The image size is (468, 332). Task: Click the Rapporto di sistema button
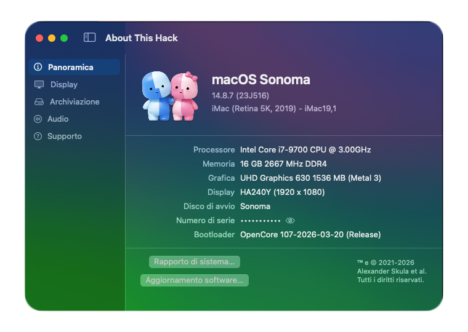194,262
